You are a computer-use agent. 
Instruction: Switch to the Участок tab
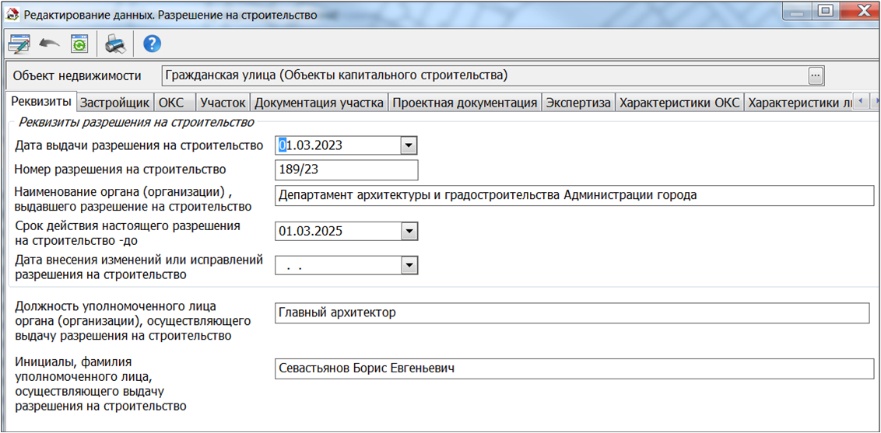point(223,103)
